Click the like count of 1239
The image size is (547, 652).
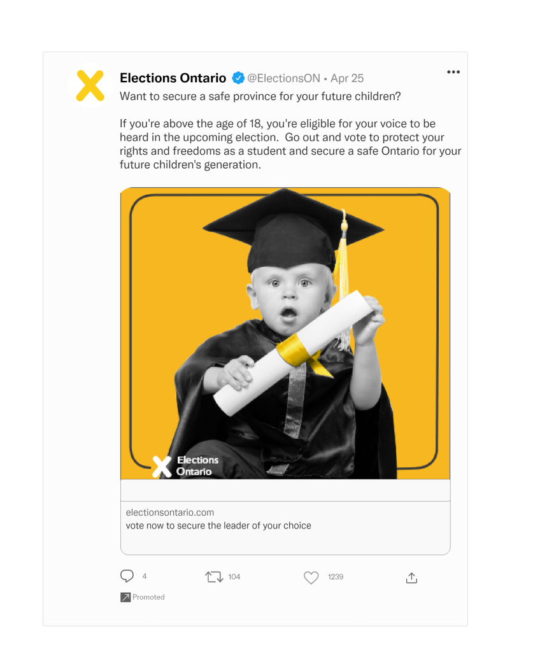click(x=336, y=577)
